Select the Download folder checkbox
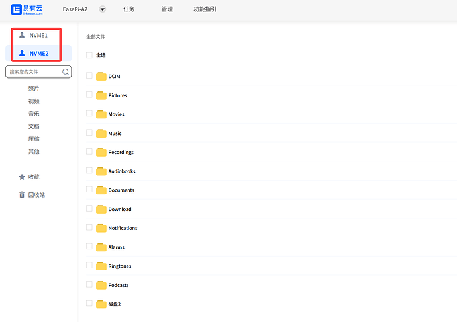This screenshot has width=457, height=322. (x=89, y=209)
